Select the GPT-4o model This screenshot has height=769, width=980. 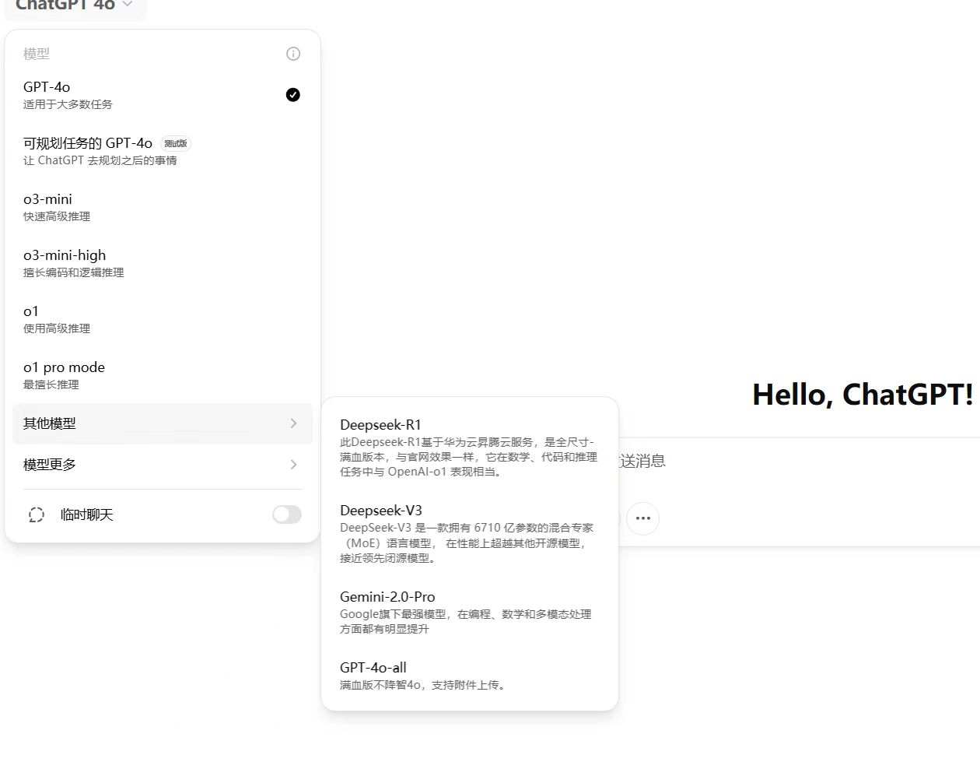162,95
